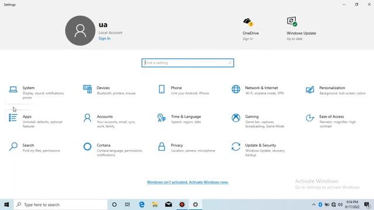This screenshot has width=374, height=210.
Task: Click 'Location, camera, microphone' description
Action: point(193,150)
